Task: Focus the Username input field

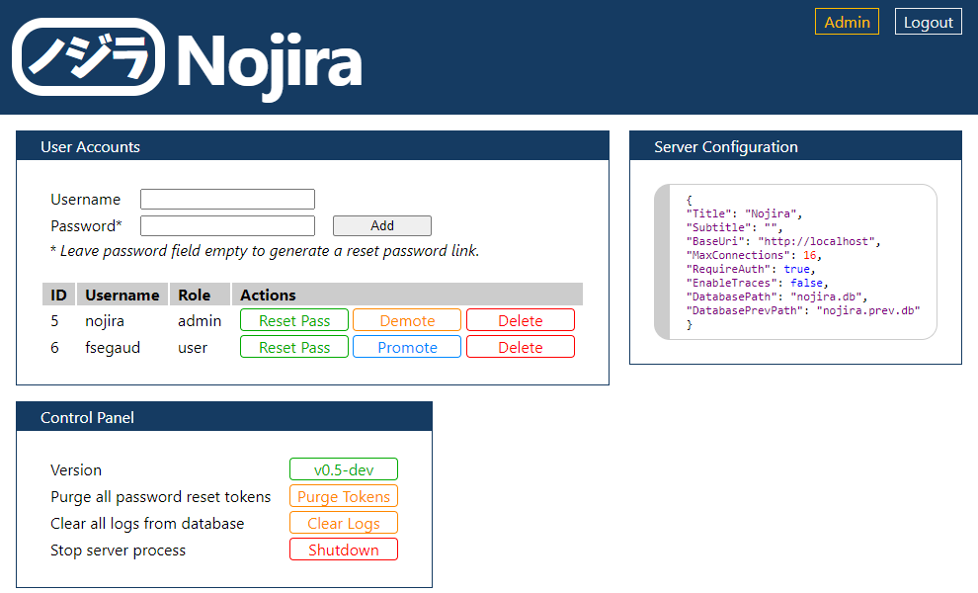Action: point(227,200)
